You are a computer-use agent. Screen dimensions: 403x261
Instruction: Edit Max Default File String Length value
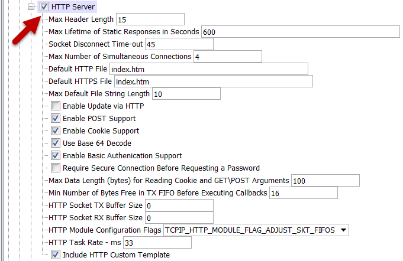pos(186,94)
